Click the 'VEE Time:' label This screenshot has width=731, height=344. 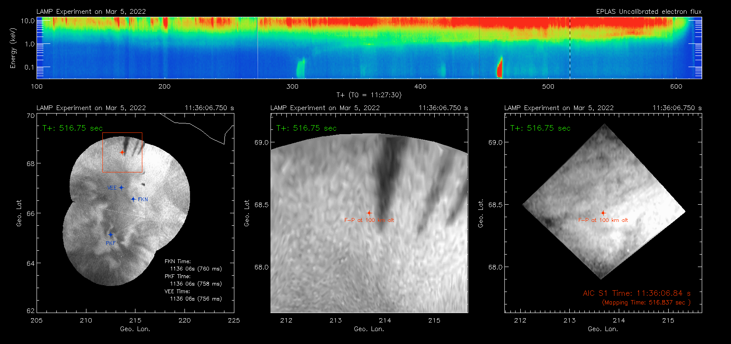pos(177,291)
